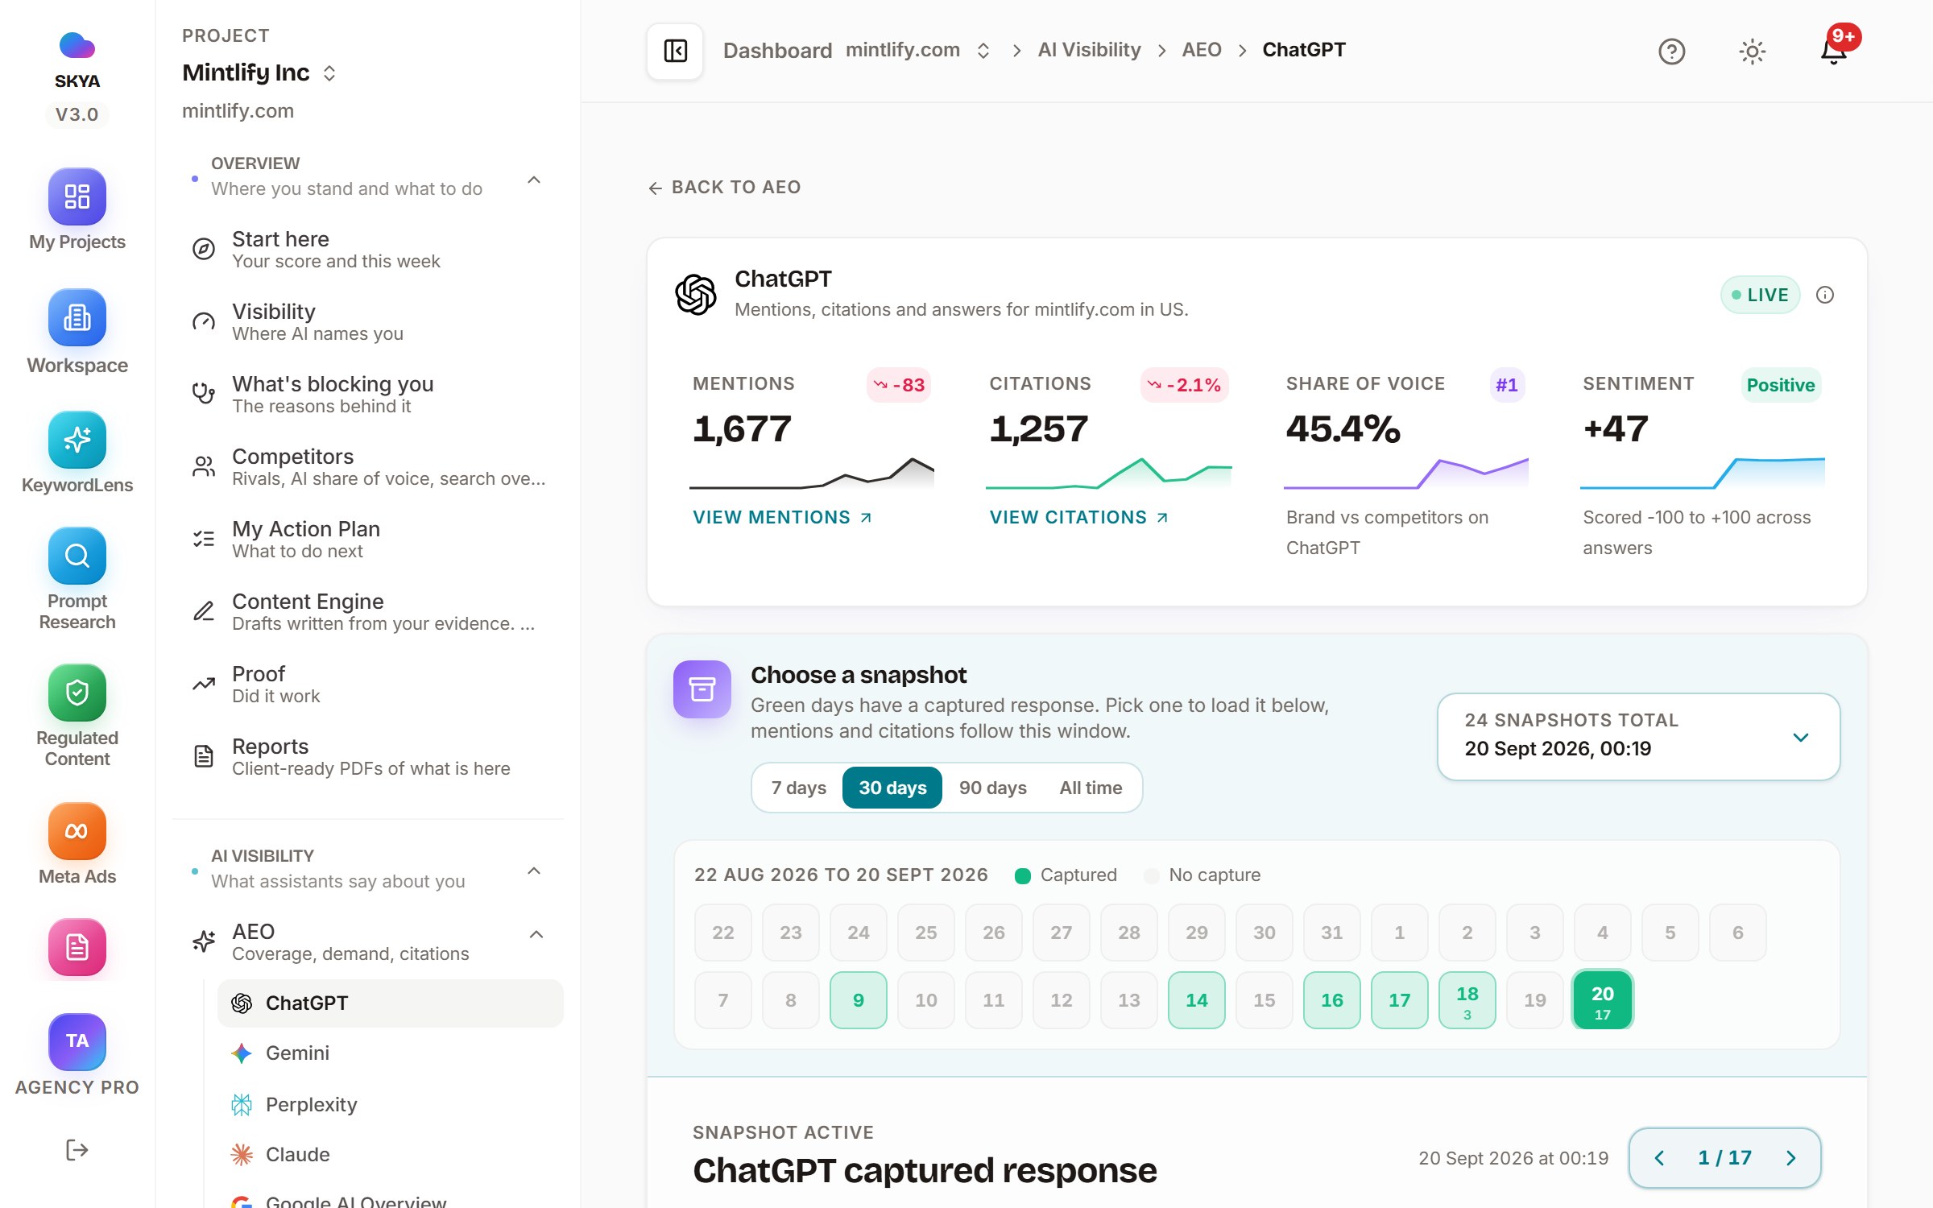
Task: Open Start here menu item
Action: click(369, 250)
